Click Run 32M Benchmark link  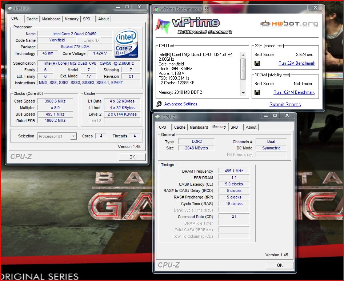pyautogui.click(x=297, y=63)
